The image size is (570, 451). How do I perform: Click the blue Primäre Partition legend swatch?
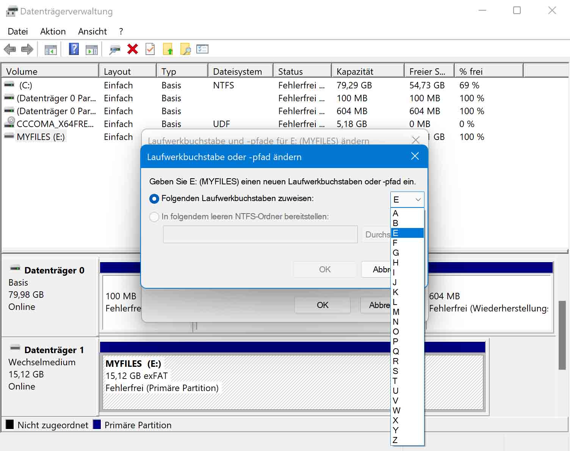pyautogui.click(x=97, y=424)
